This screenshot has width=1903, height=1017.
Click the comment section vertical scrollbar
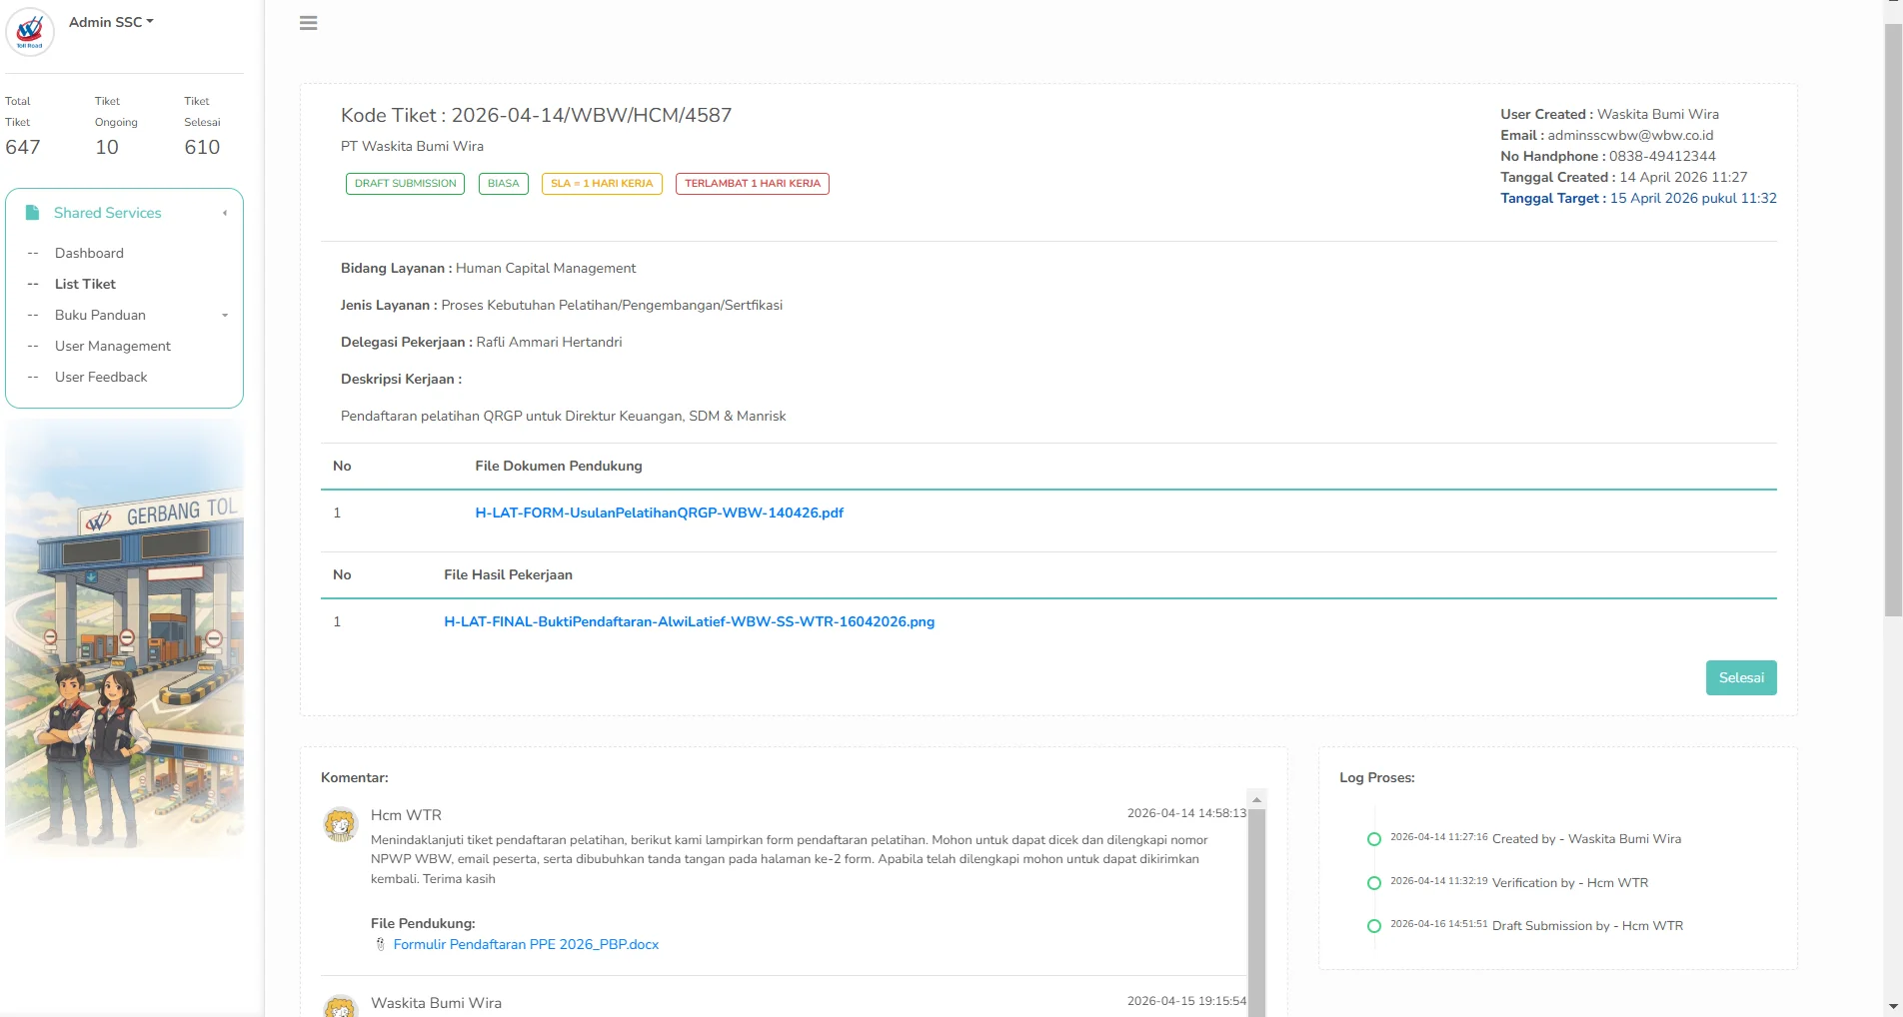[x=1256, y=899]
